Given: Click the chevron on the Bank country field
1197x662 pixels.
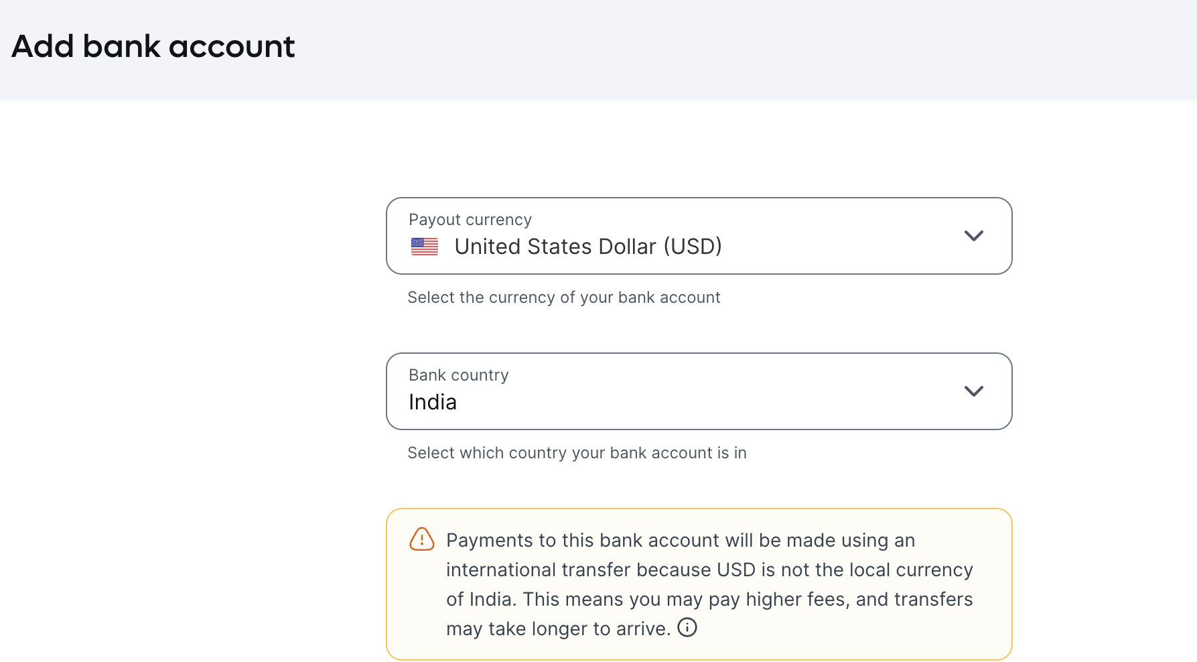Looking at the screenshot, I should click(x=975, y=391).
